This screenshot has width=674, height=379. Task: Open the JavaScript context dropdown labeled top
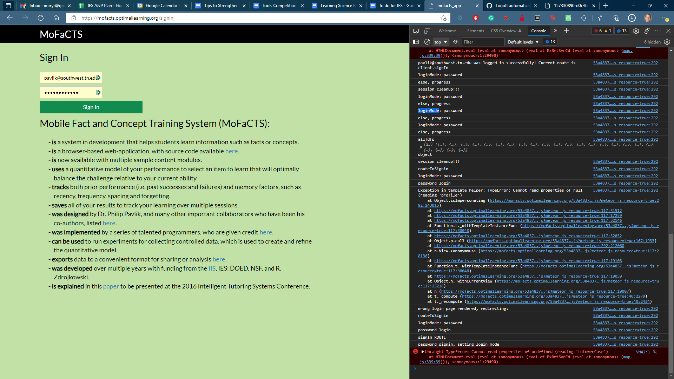click(440, 42)
